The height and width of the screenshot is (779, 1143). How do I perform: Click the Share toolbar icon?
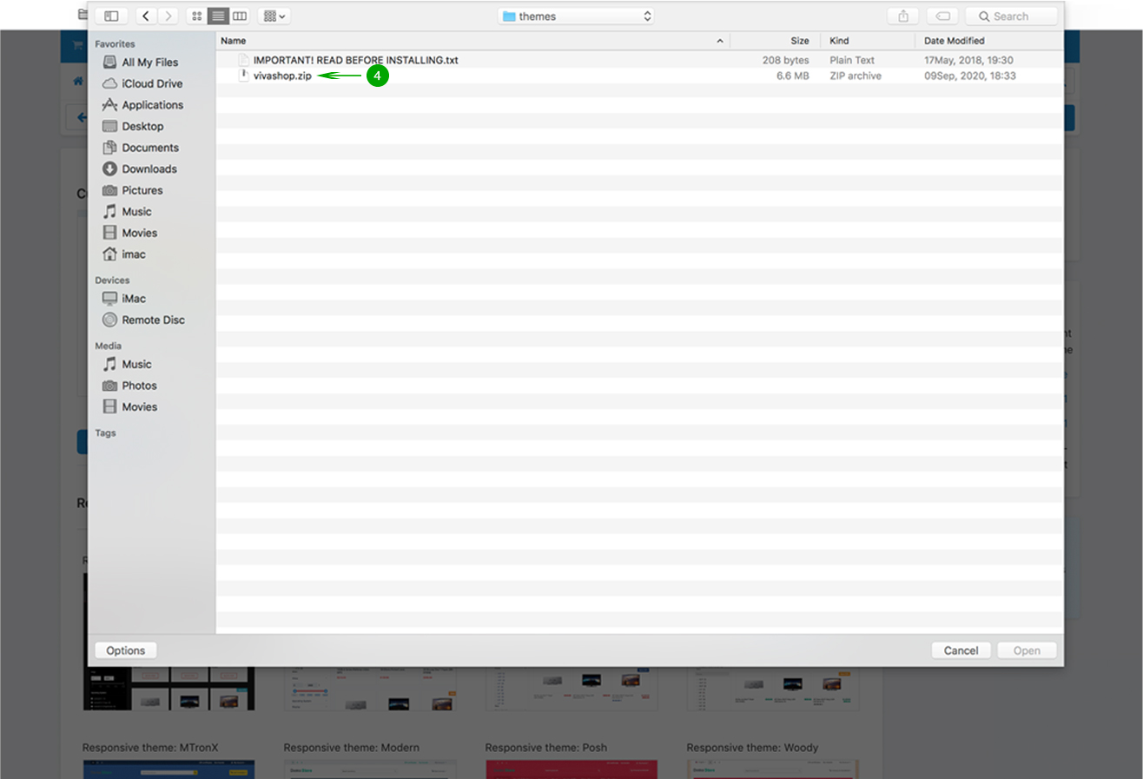coord(903,17)
